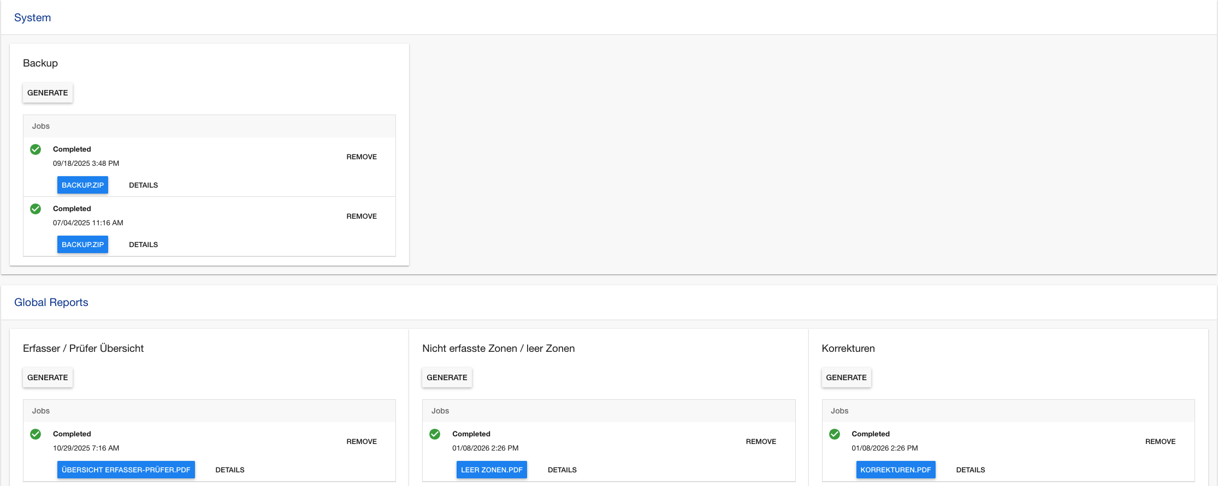Remove the Nicht erfasste Zonen job
1218x486 pixels.
(761, 441)
